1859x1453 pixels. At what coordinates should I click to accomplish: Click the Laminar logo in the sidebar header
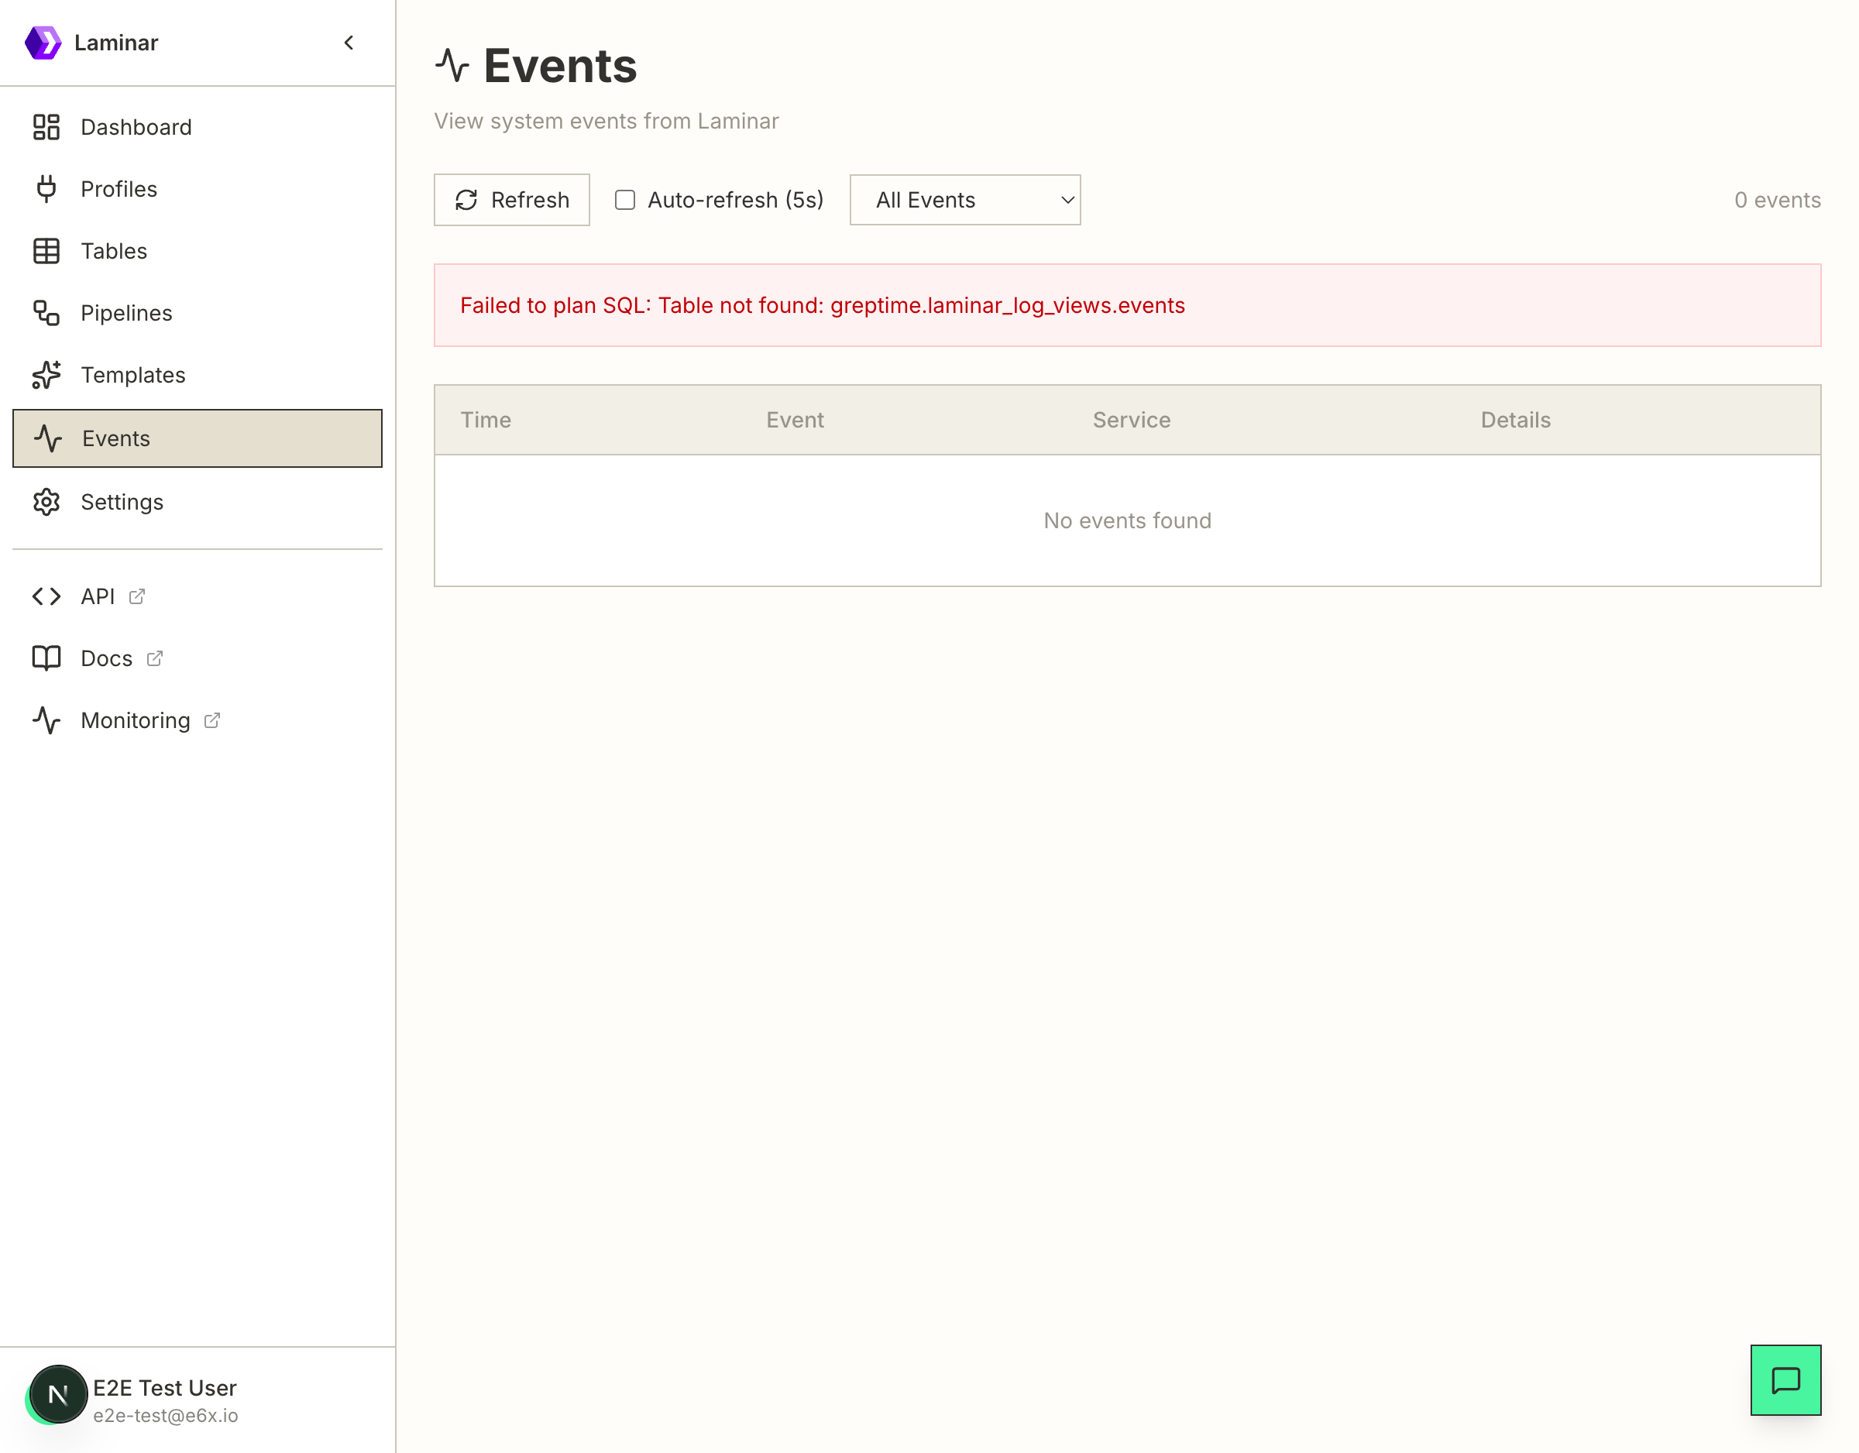(x=44, y=42)
